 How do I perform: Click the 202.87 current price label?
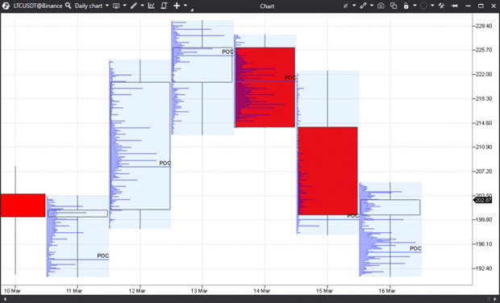coord(483,200)
